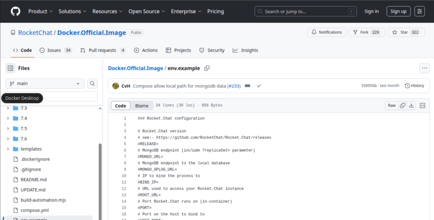Viewport: 434px width, 220px height.
Task: Open the Pull requests tab
Action: point(103,50)
